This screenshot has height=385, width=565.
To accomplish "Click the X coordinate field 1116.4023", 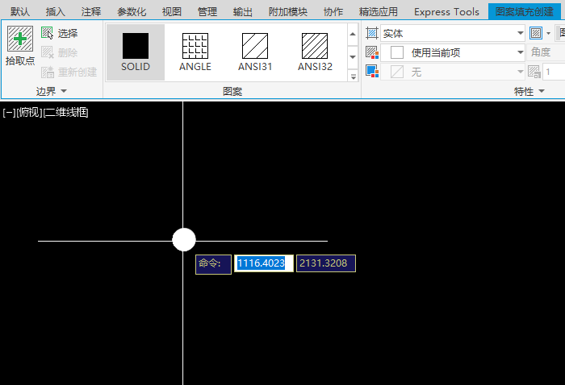I will tap(264, 263).
